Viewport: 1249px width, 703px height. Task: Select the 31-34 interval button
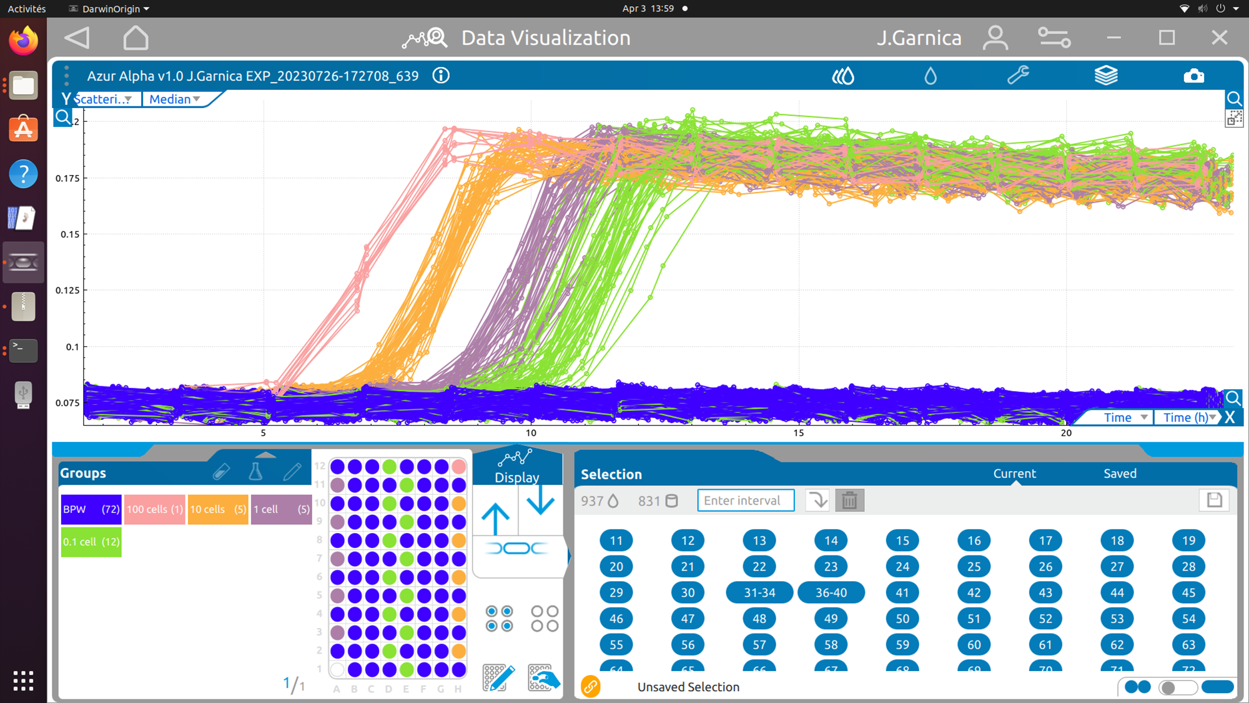[x=759, y=592]
